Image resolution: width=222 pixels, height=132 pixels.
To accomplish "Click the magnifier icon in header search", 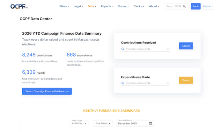I will click(184, 6).
